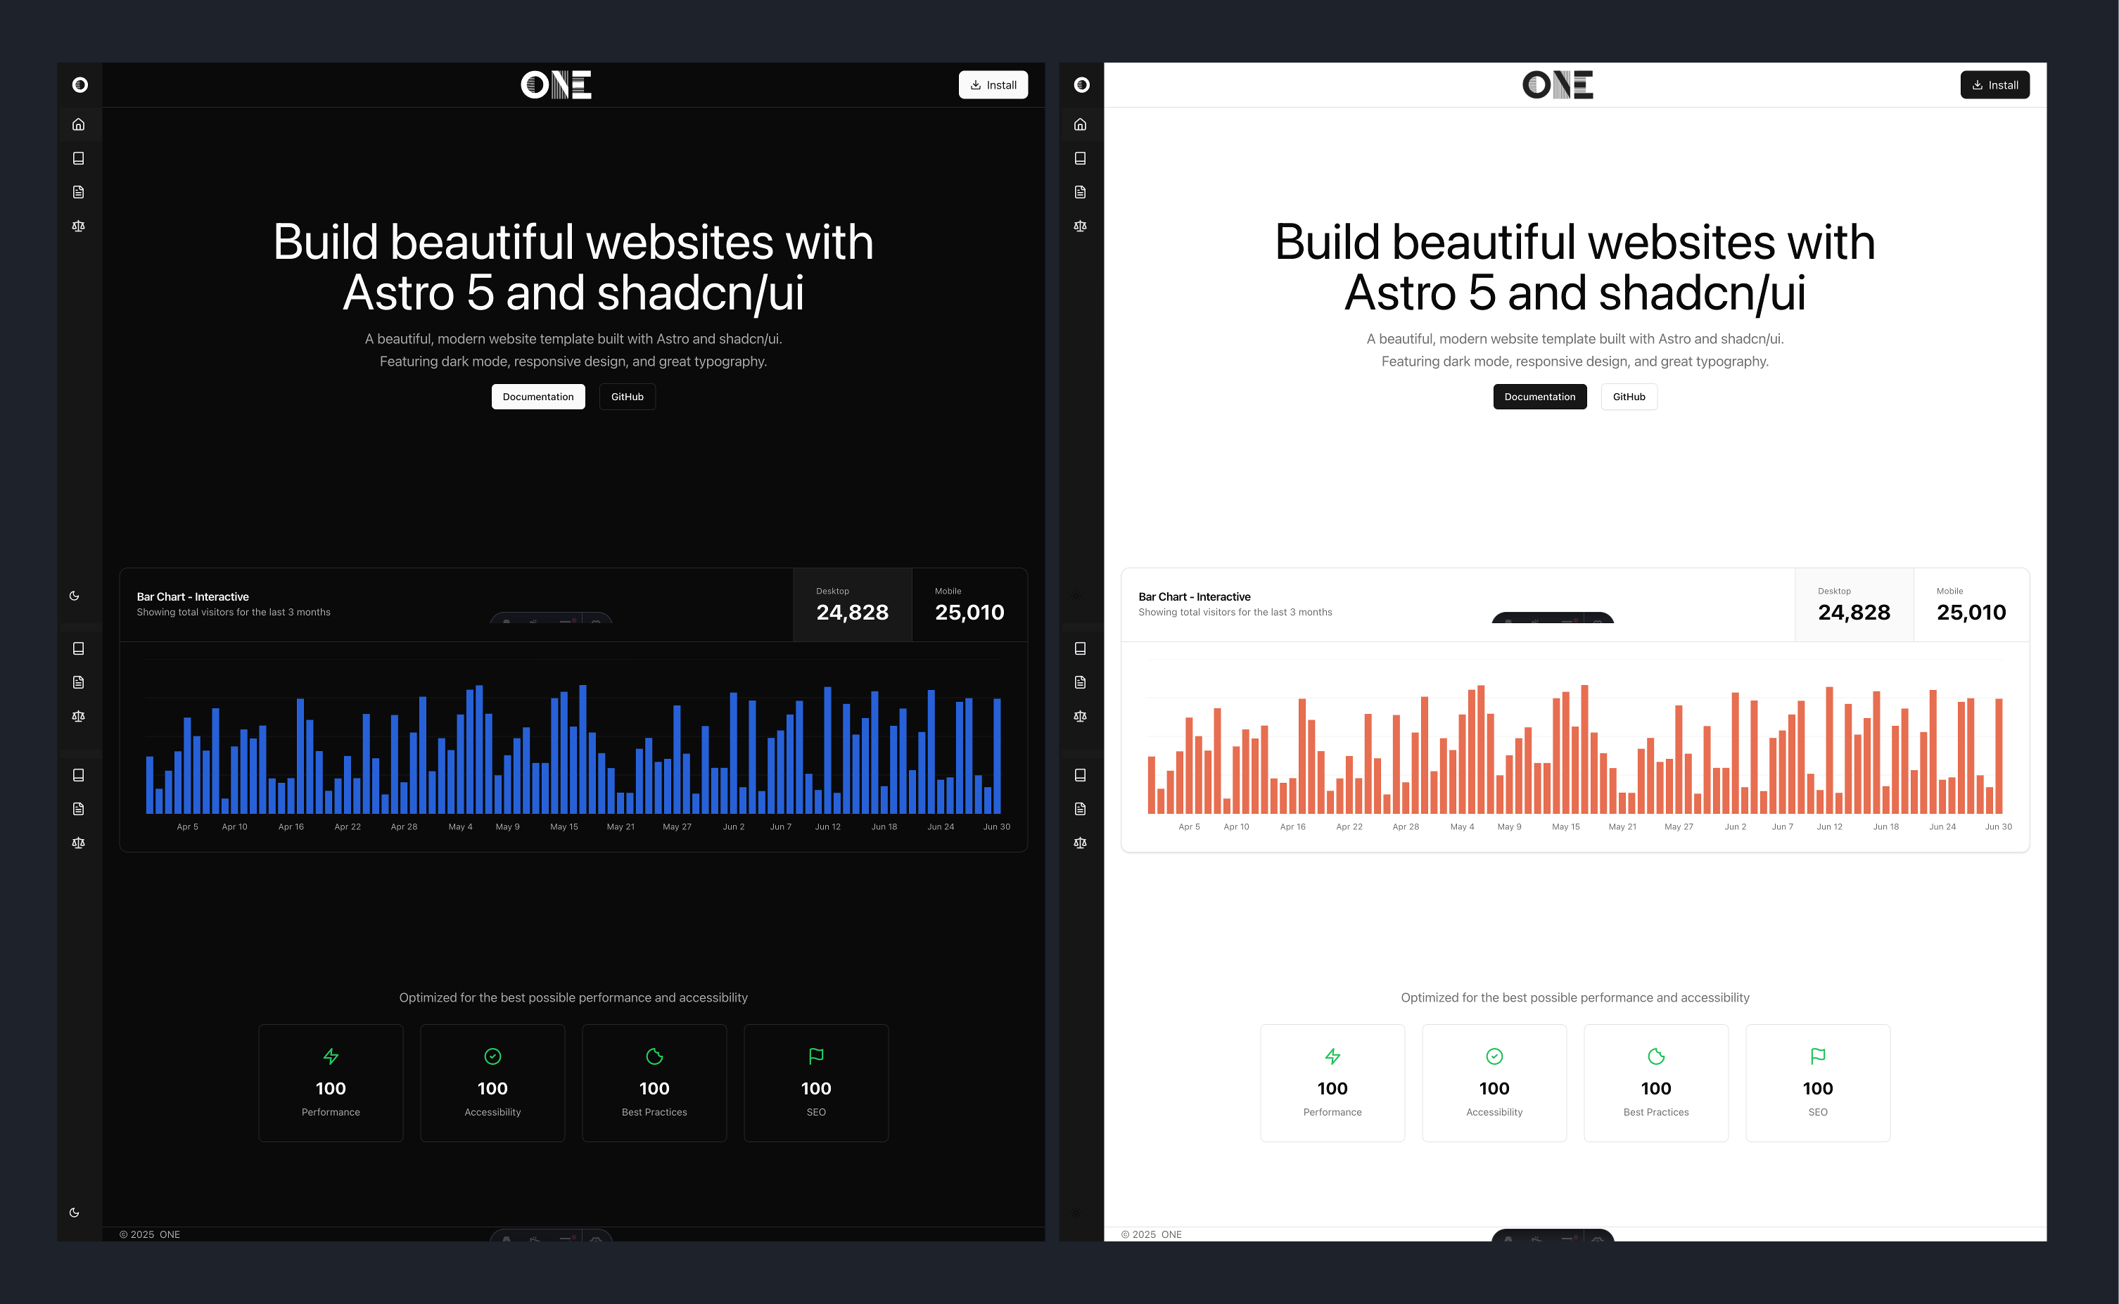This screenshot has height=1304, width=2119.
Task: Click check-circle icon in light Accessibility card
Action: [x=1494, y=1056]
